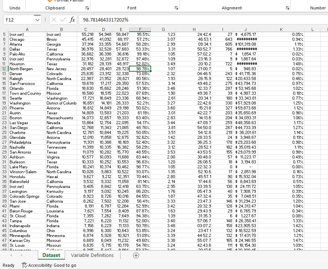328x269 pixels.
Task: Open the Clipboard dialog launcher
Action: 87,8
